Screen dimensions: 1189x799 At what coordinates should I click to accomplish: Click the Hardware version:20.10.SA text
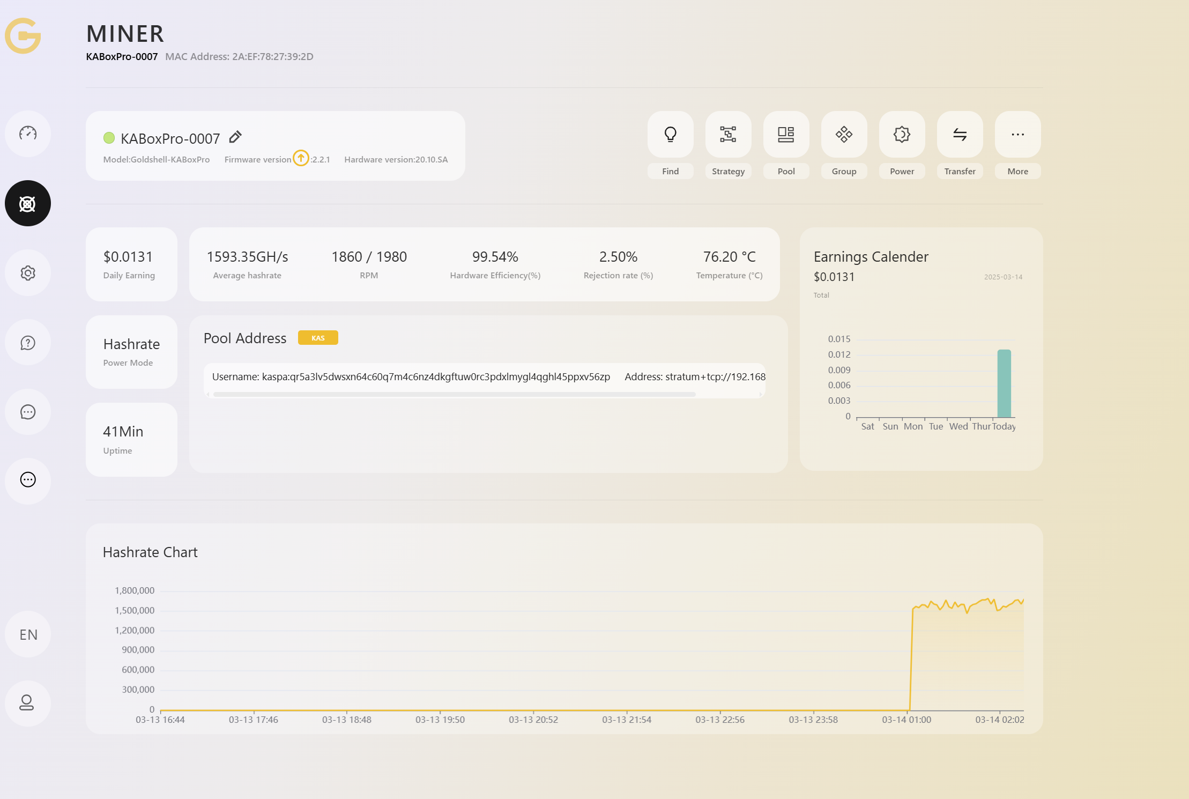pos(396,159)
